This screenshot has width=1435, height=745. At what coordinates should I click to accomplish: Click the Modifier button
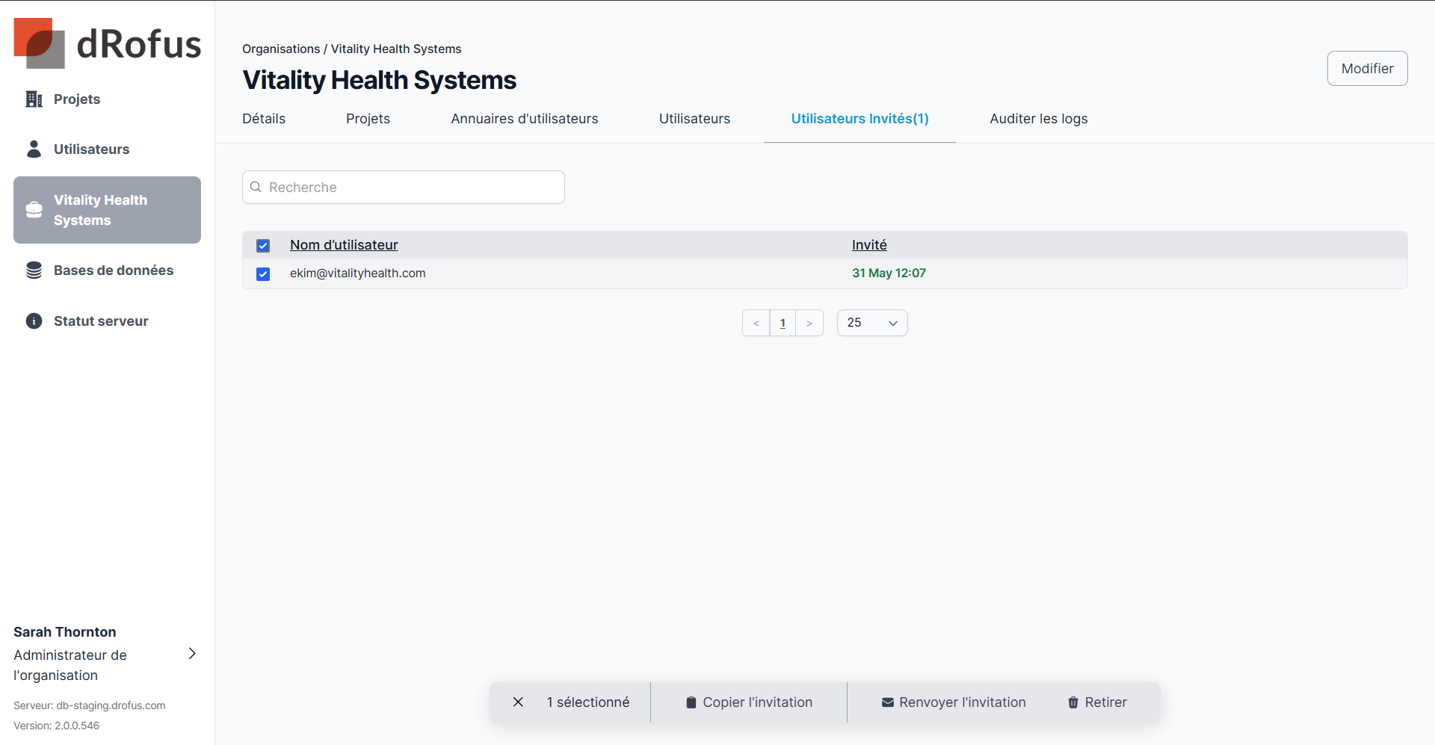click(1367, 69)
